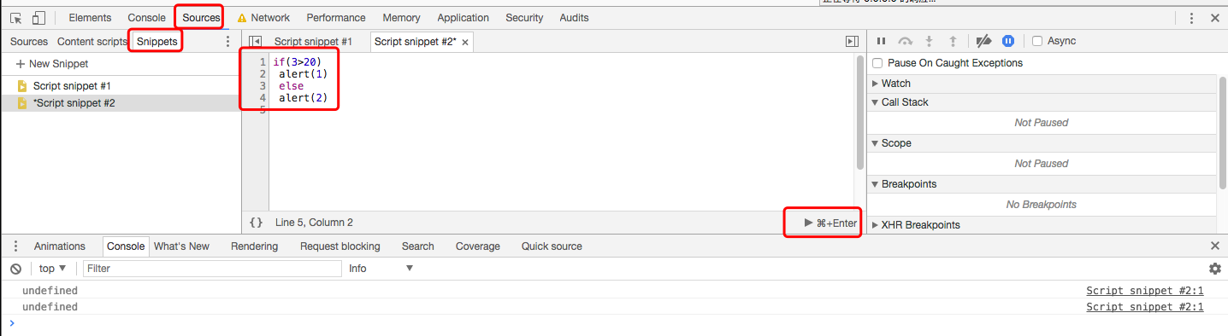Open the Info log level dropdown
Viewport: 1228px width, 336px height.
pyautogui.click(x=381, y=269)
